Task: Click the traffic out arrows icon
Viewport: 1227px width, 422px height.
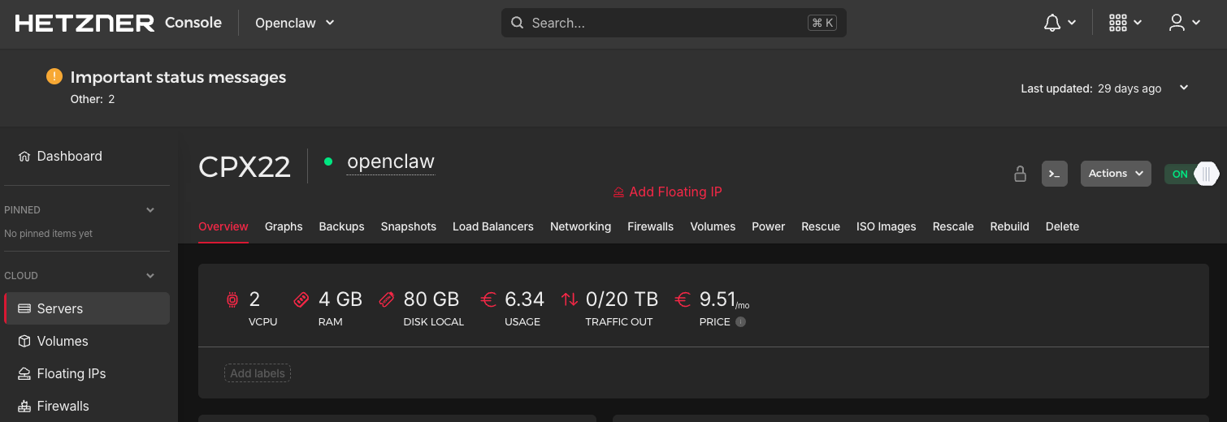Action: [x=569, y=299]
